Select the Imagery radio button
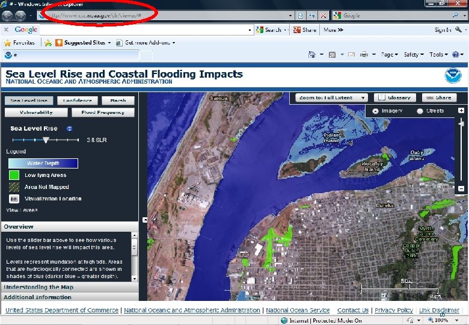 pos(375,111)
